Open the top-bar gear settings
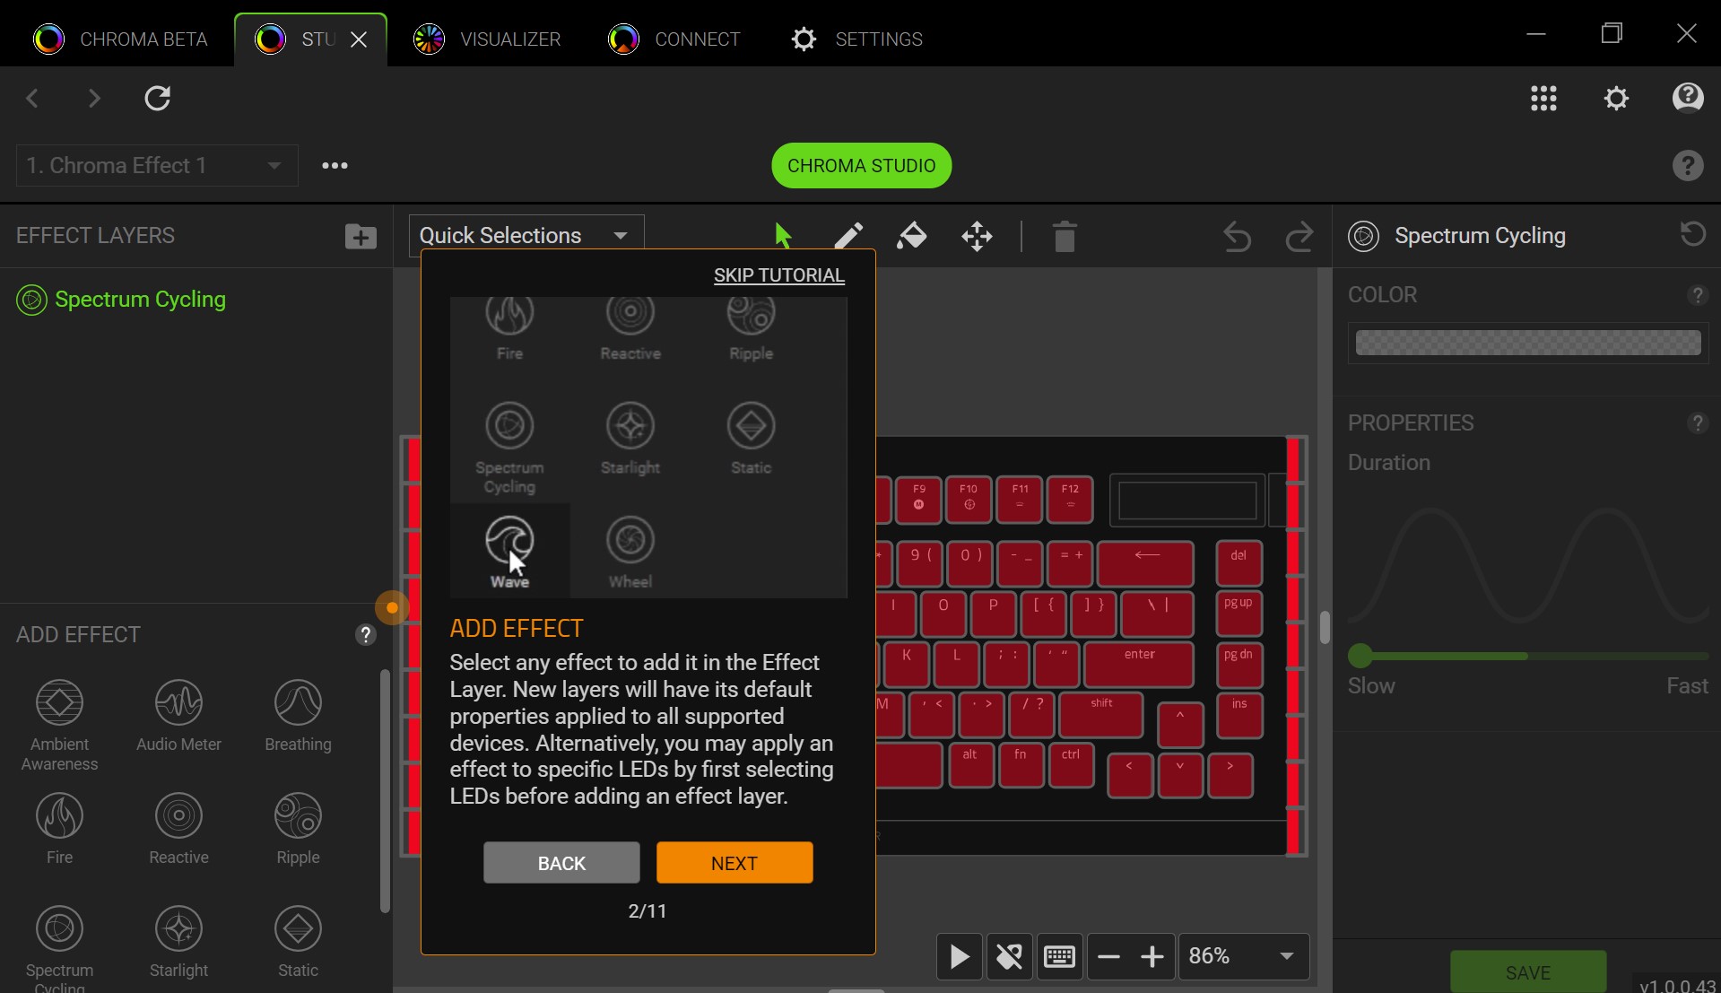The height and width of the screenshot is (993, 1721). (x=1616, y=98)
